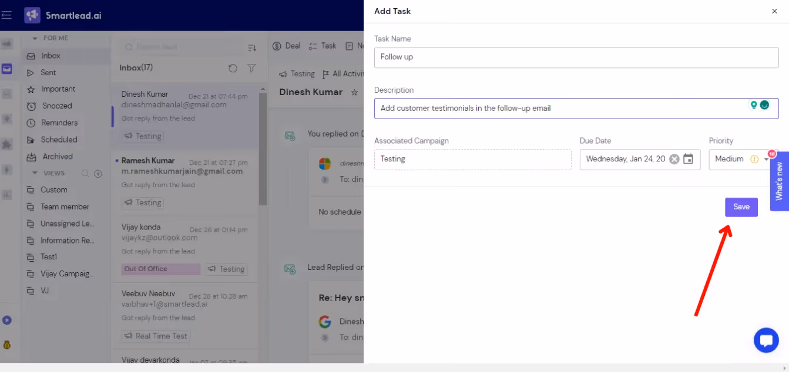Star the Dinesh Kumar lead

pyautogui.click(x=354, y=92)
